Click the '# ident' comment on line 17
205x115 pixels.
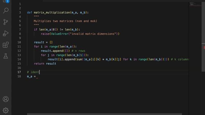click(x=33, y=72)
